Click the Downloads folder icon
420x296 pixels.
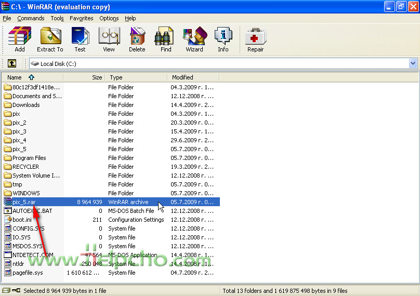[8, 105]
